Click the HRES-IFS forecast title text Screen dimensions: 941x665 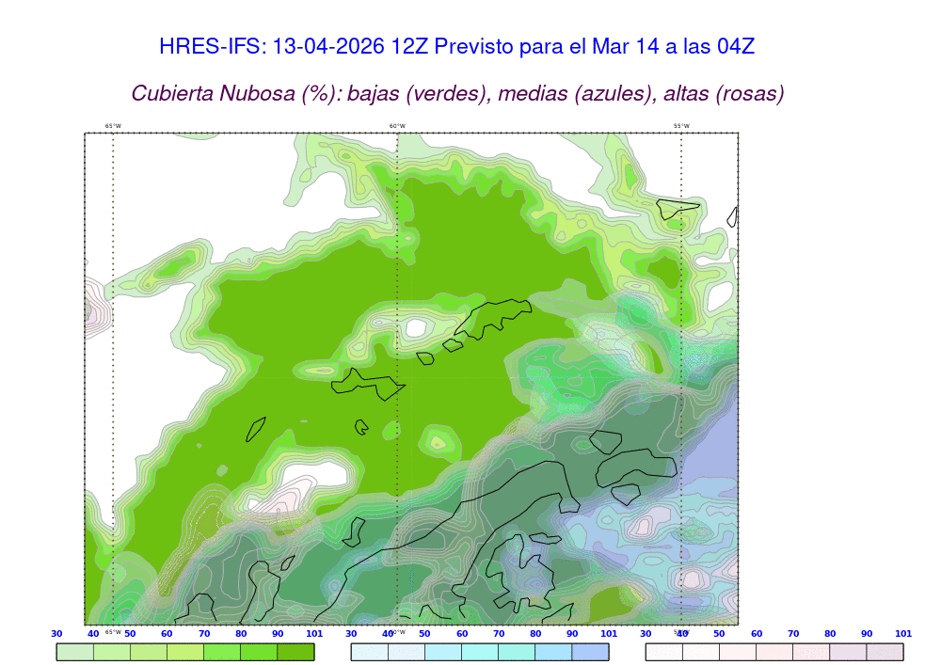(x=457, y=46)
